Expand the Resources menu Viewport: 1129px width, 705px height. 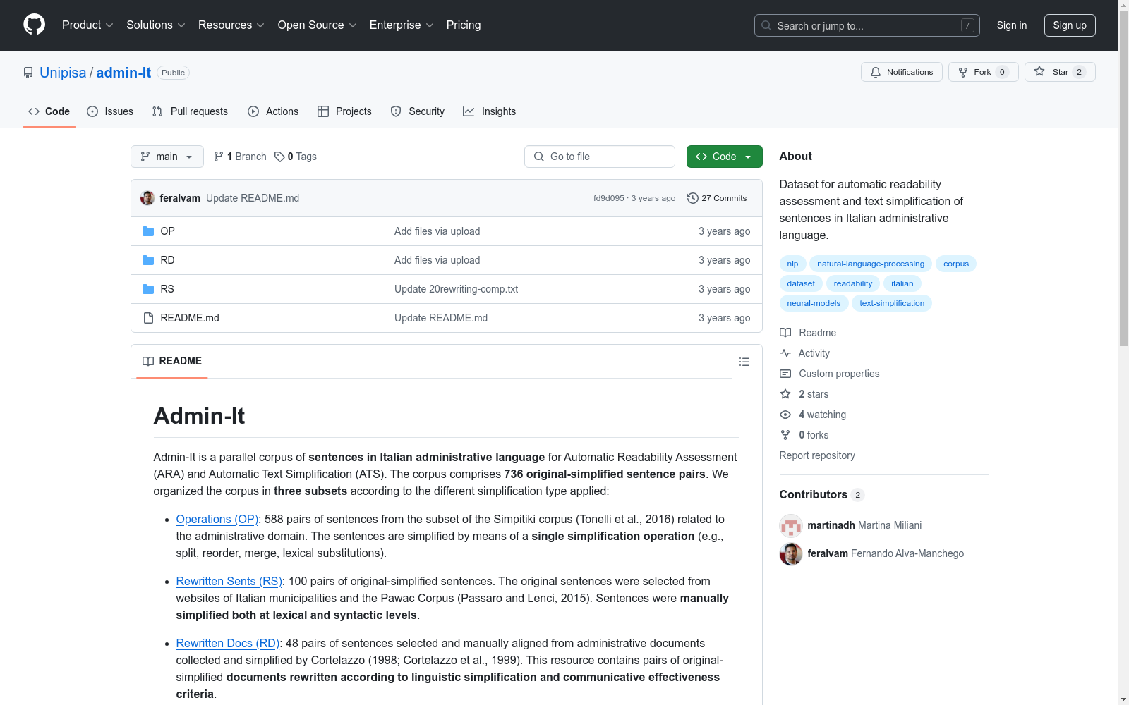pos(231,25)
